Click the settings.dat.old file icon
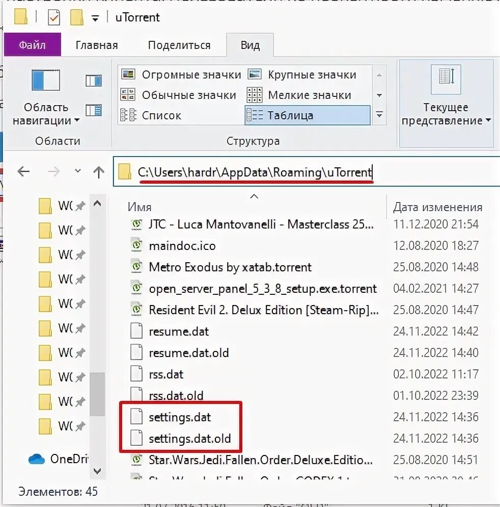The image size is (500, 507). pyautogui.click(x=136, y=438)
